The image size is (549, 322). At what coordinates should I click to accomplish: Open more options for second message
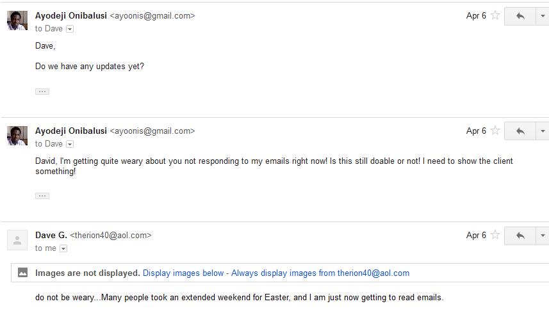(543, 131)
